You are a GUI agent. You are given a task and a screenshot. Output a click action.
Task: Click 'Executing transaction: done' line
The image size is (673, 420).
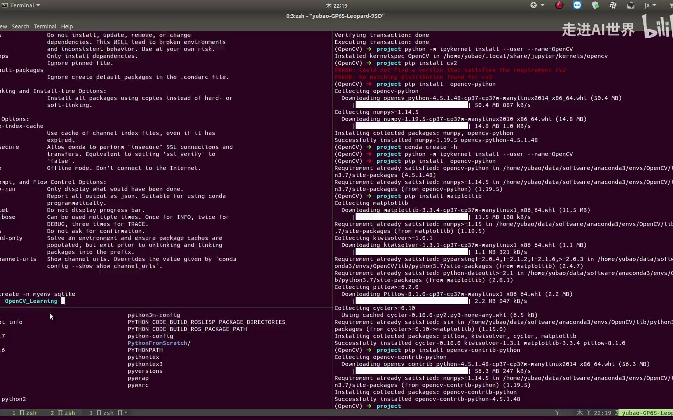coord(382,42)
